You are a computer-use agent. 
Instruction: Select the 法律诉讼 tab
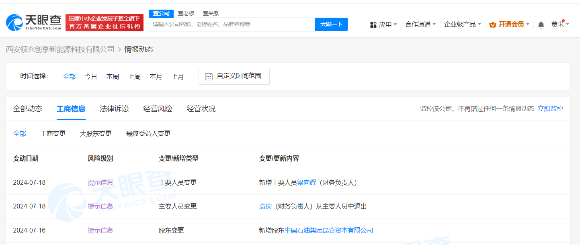click(x=114, y=108)
